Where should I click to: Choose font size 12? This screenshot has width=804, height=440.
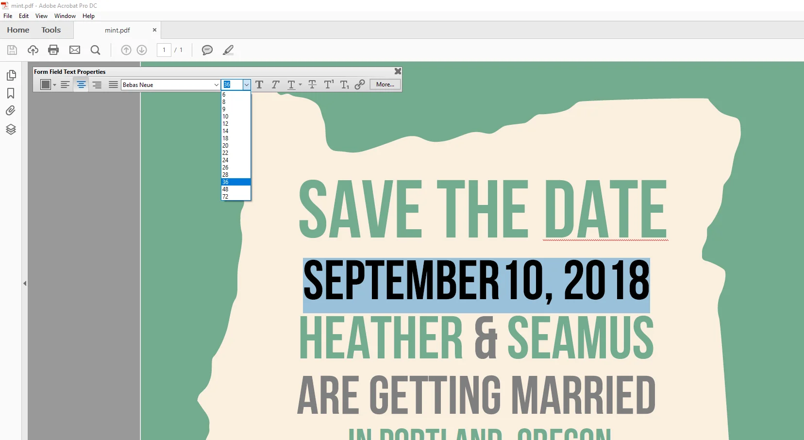(x=236, y=124)
